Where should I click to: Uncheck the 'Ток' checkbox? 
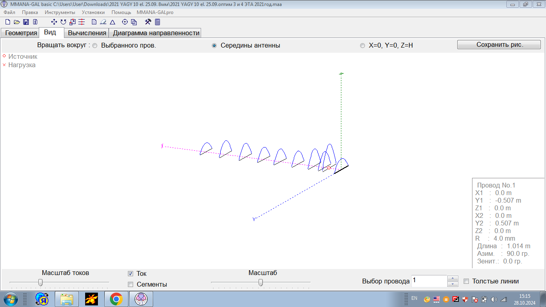(x=130, y=274)
